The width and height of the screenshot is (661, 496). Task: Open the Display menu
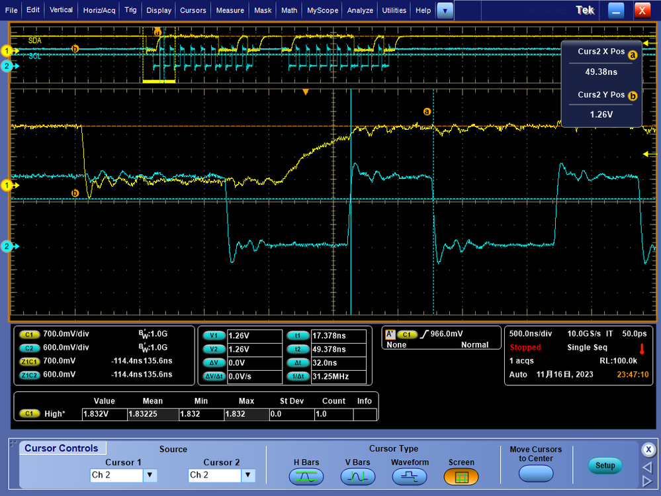click(x=159, y=10)
